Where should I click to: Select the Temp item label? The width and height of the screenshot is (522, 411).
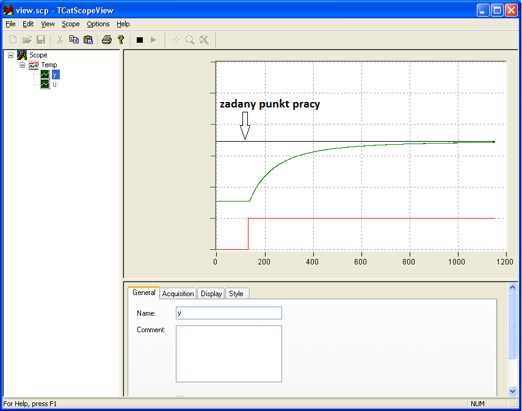click(x=49, y=65)
